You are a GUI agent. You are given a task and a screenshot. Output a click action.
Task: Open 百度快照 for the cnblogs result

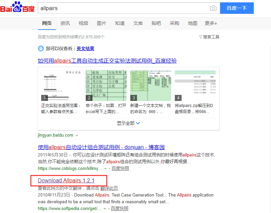pyautogui.click(x=120, y=168)
